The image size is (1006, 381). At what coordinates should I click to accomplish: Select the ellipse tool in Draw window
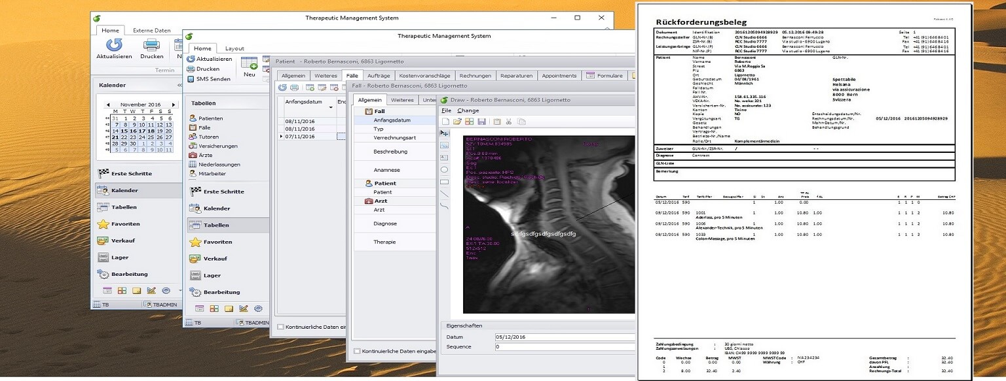click(445, 170)
